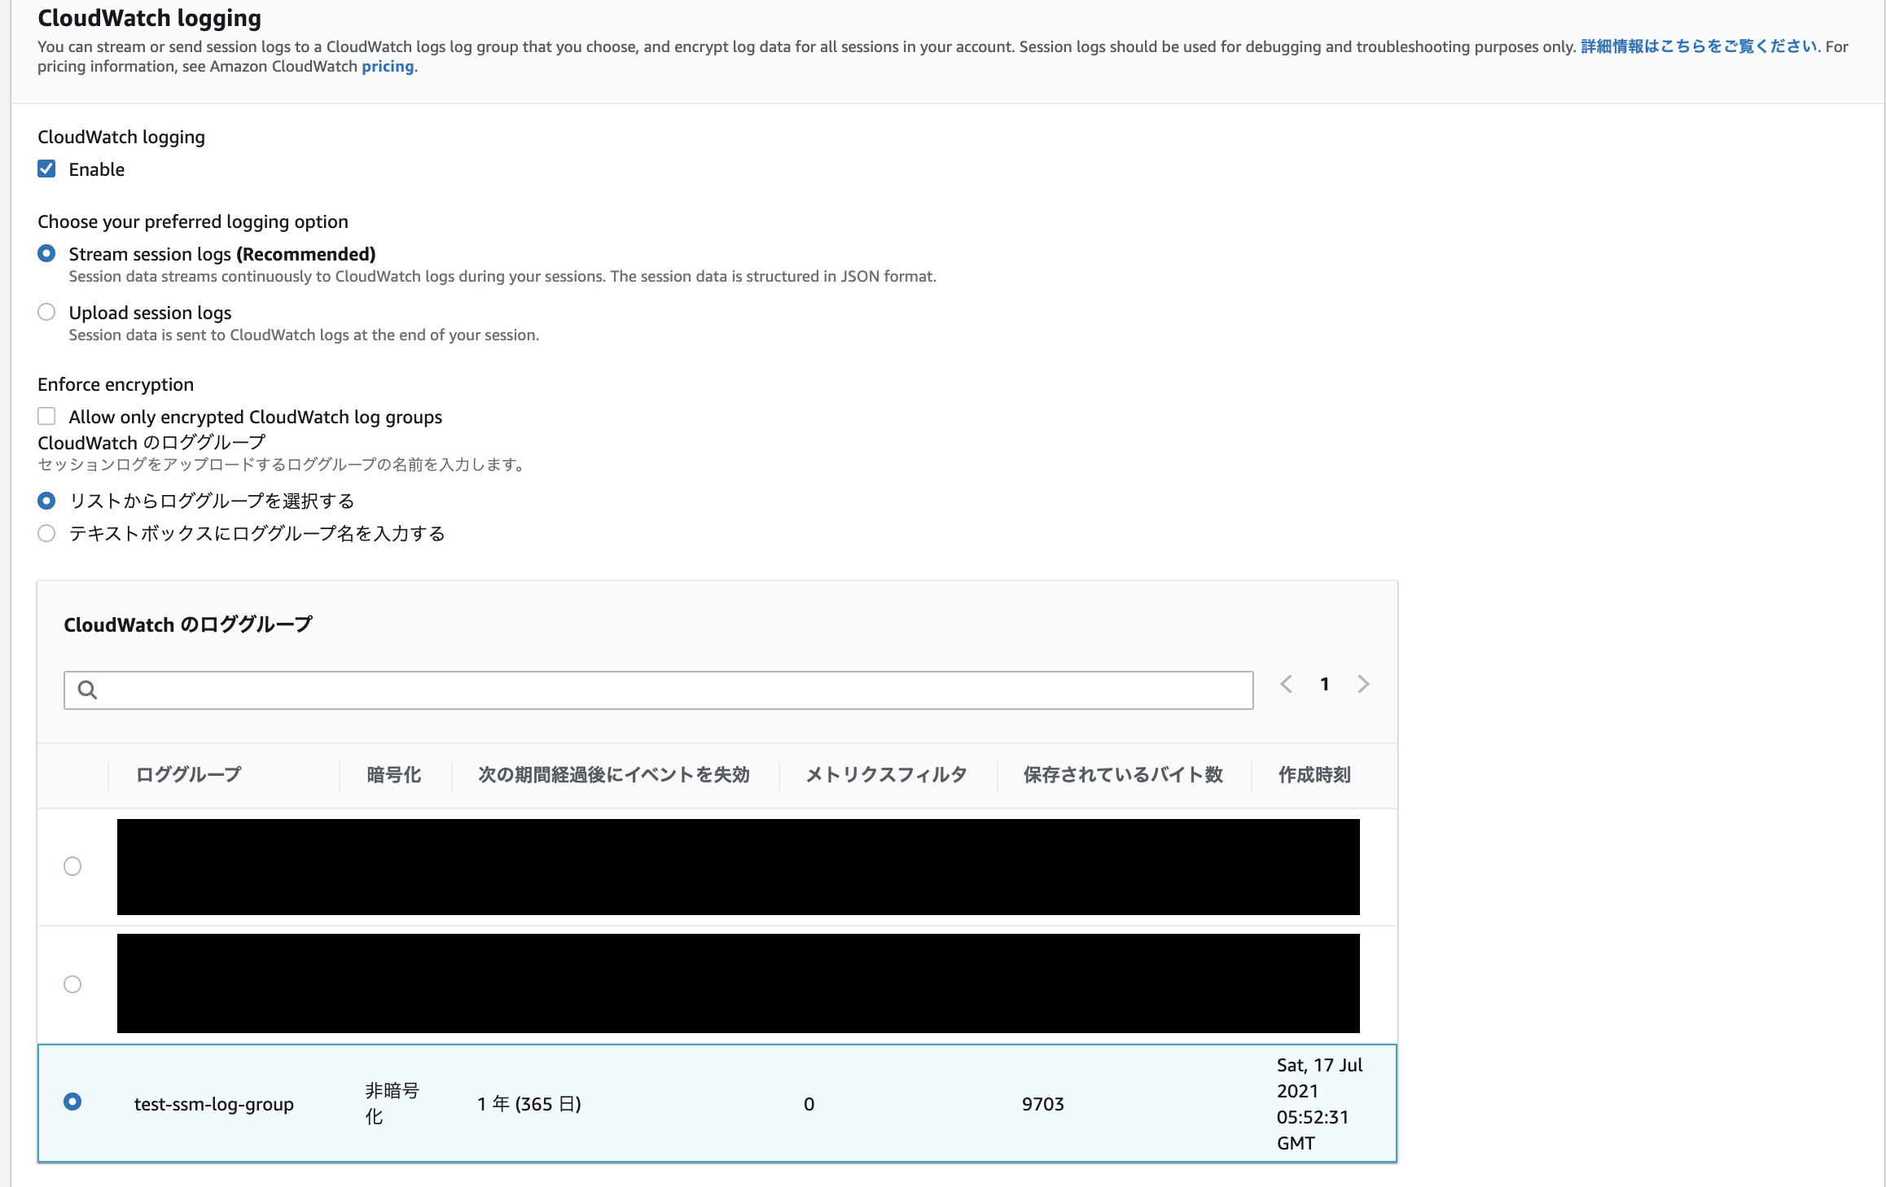Select the first redacted log group radio
This screenshot has width=1886, height=1187.
[x=72, y=866]
